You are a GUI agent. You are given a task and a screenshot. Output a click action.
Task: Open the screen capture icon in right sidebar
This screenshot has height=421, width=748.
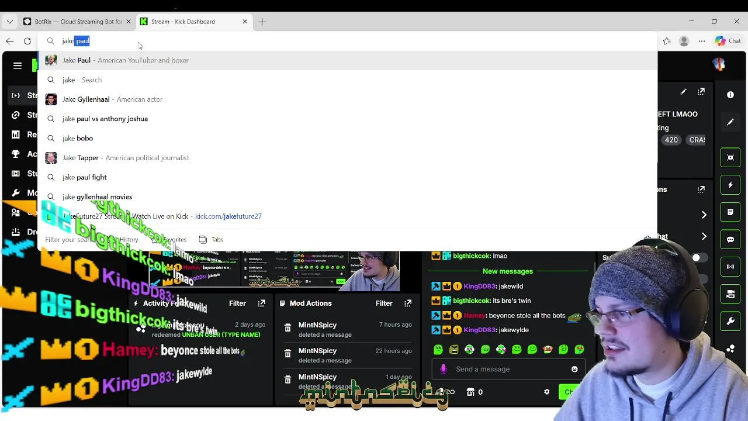730,157
